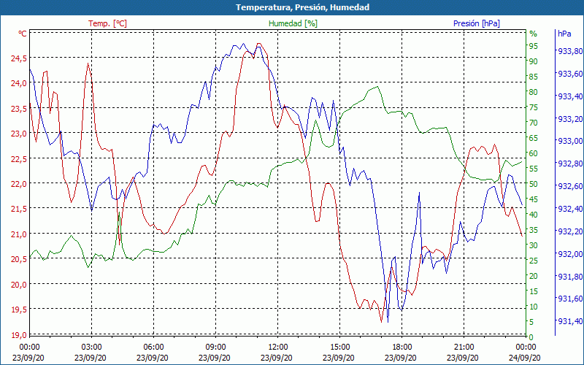
Task: Click the "933,40" pressure axis tick
Action: click(x=570, y=96)
